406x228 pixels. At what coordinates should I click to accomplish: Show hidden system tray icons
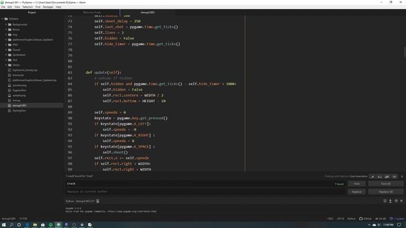pyautogui.click(x=369, y=225)
